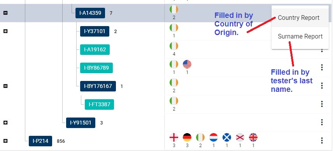Viewport: 333px width, 151px height.
Task: Click the Northern Ireland flag in I-P214 row
Action: point(240,138)
